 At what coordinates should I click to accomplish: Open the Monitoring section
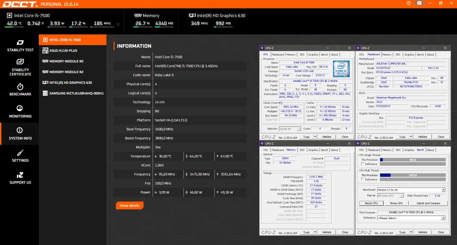[20, 112]
